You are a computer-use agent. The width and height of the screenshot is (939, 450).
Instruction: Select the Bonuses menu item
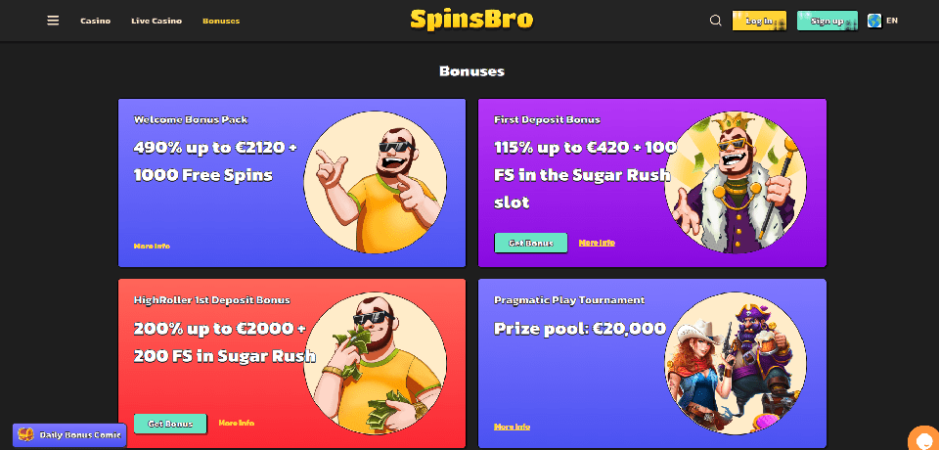coord(221,21)
